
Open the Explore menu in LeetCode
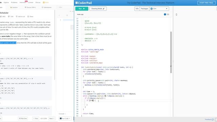pos(6,2)
